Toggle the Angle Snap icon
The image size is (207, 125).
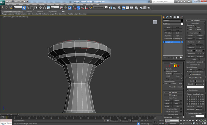pos(78,8)
